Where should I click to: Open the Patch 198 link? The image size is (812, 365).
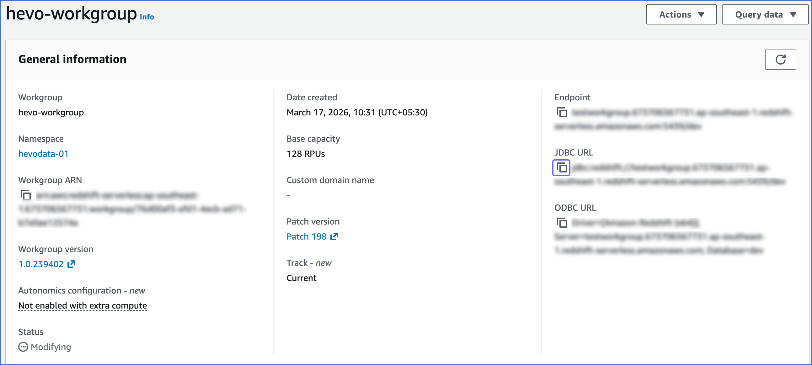(307, 236)
